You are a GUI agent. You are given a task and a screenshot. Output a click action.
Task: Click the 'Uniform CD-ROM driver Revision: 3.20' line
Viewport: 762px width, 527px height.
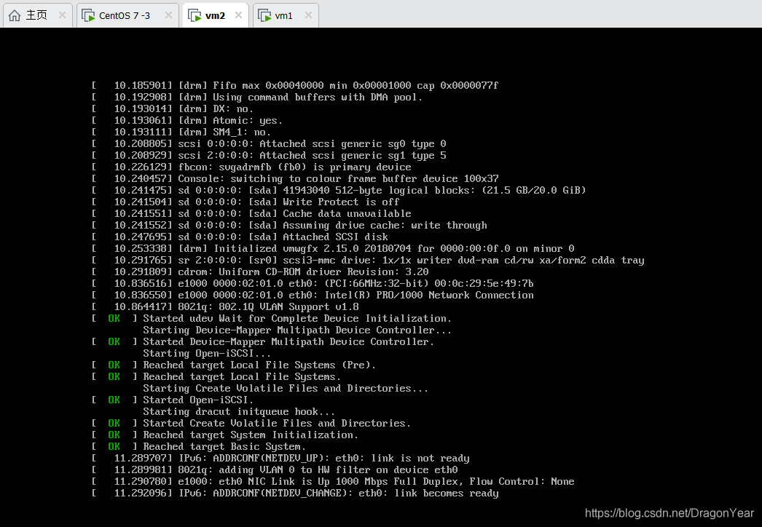click(261, 272)
